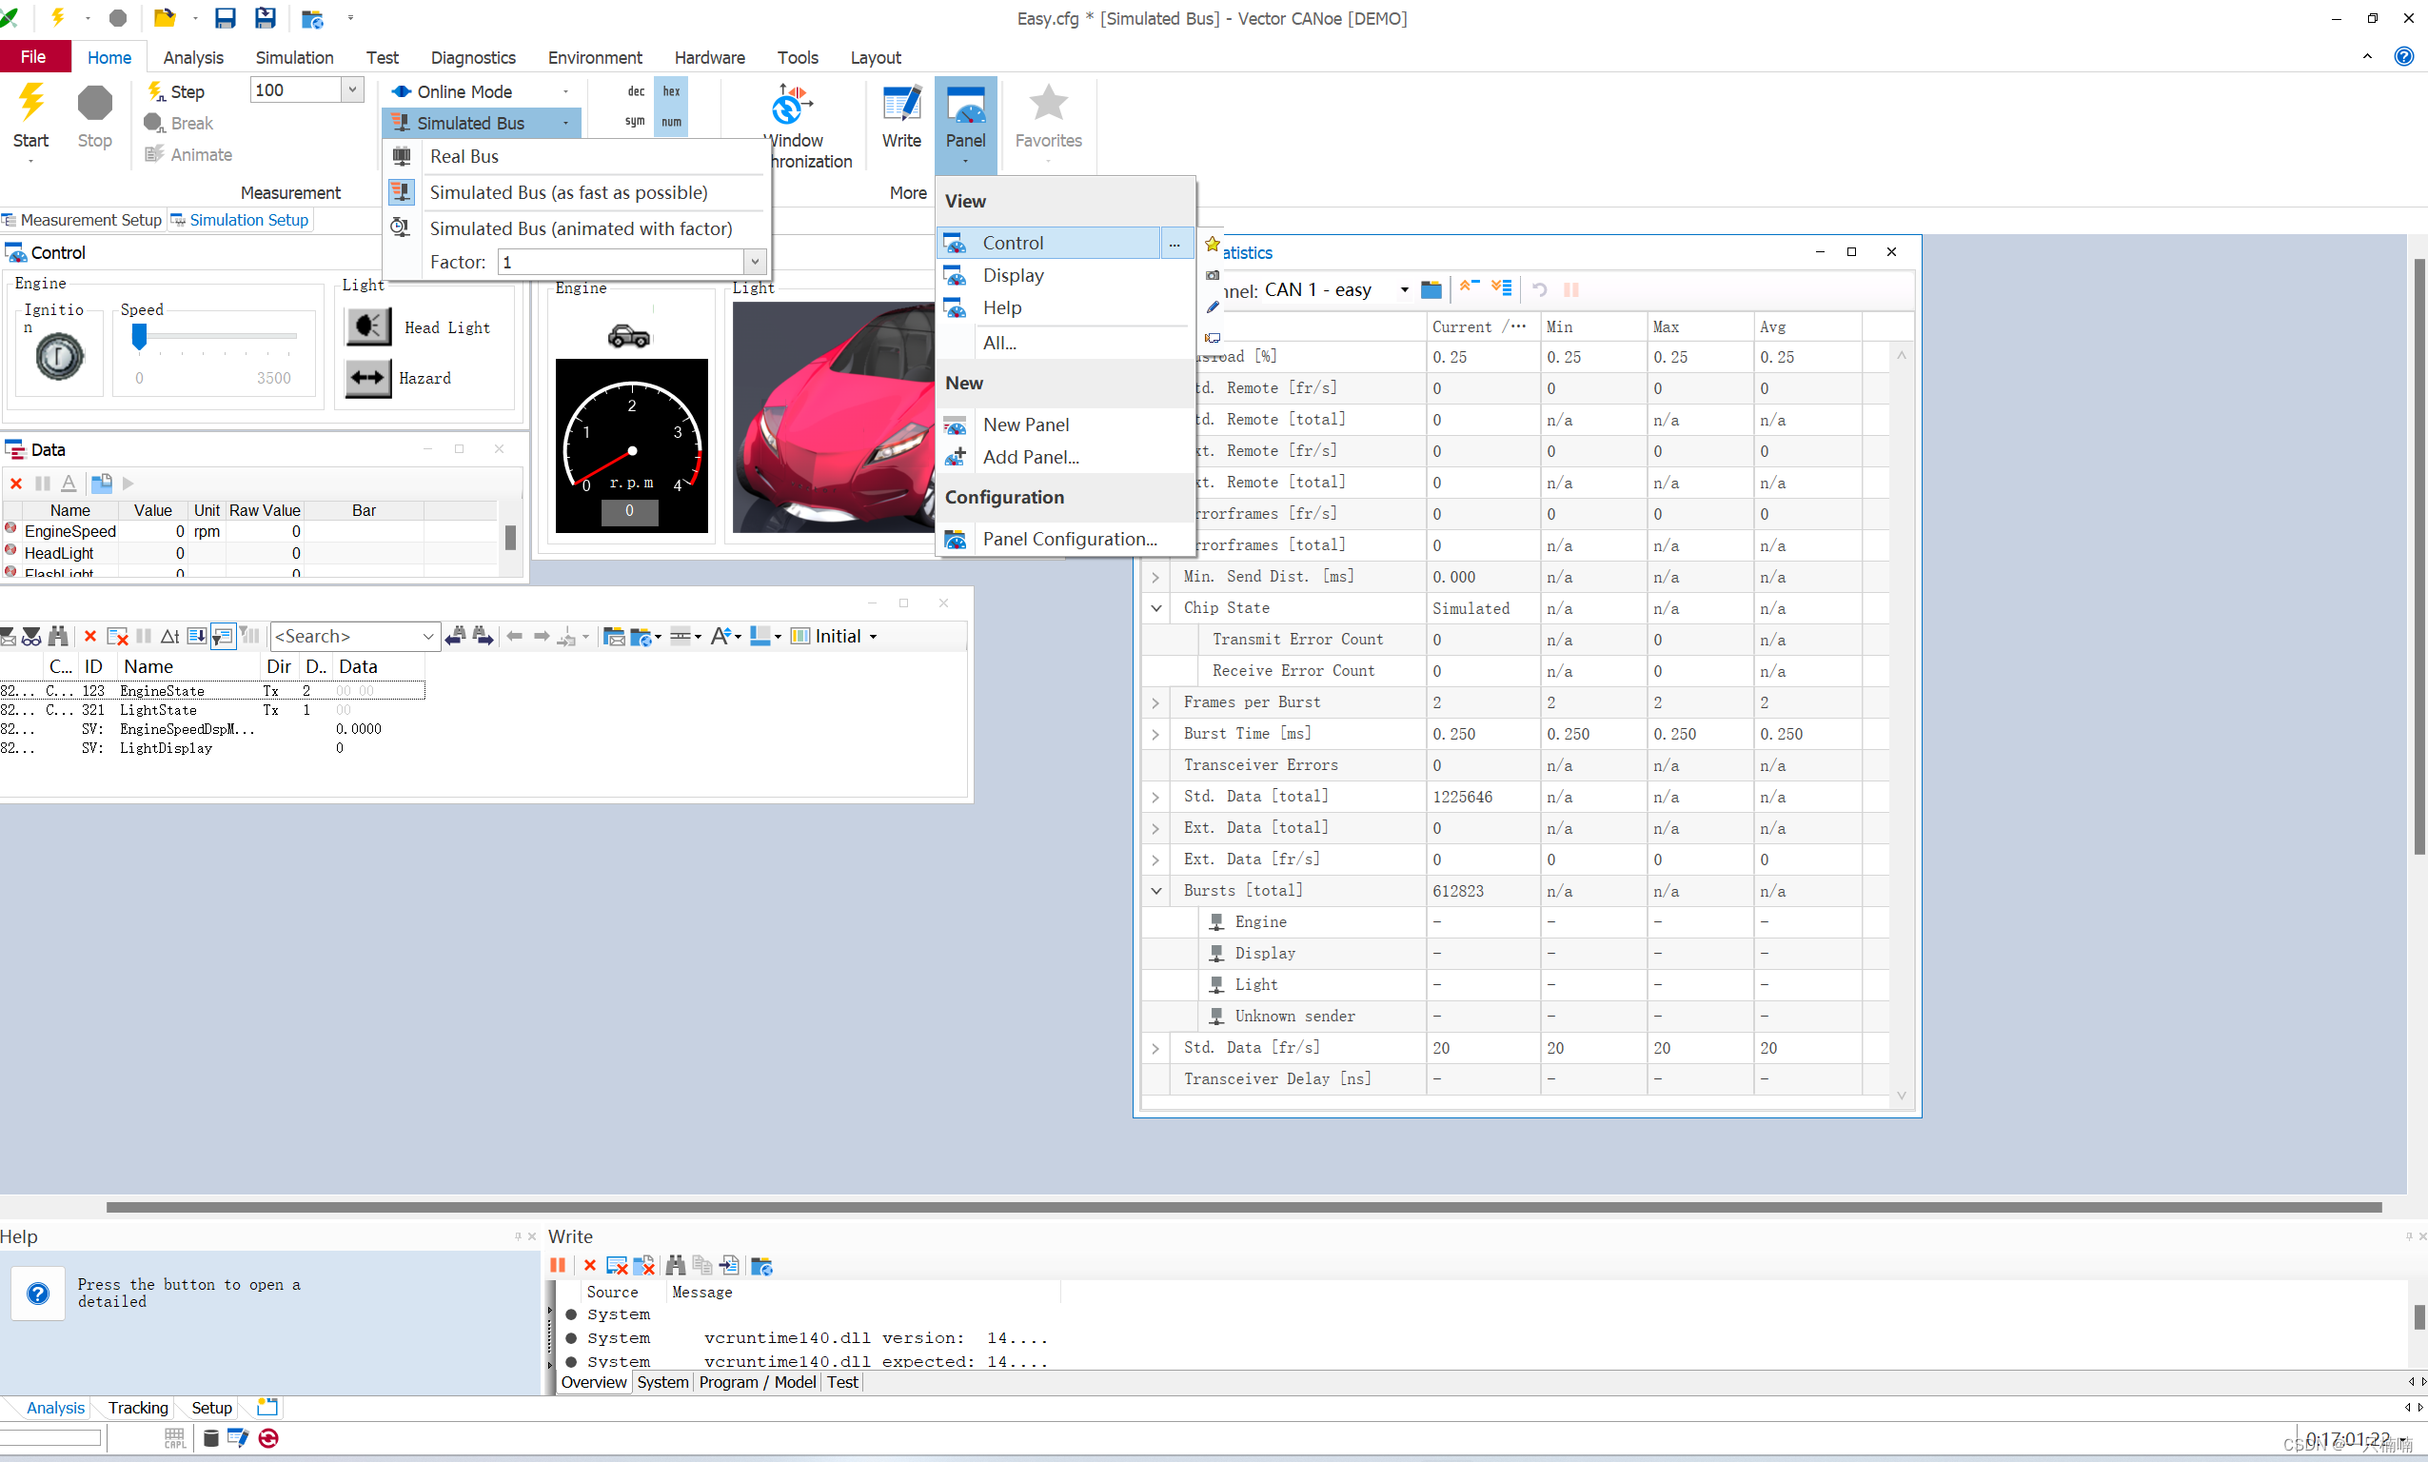This screenshot has height=1462, width=2428.
Task: Switch to System tab in Write window
Action: [x=662, y=1382]
